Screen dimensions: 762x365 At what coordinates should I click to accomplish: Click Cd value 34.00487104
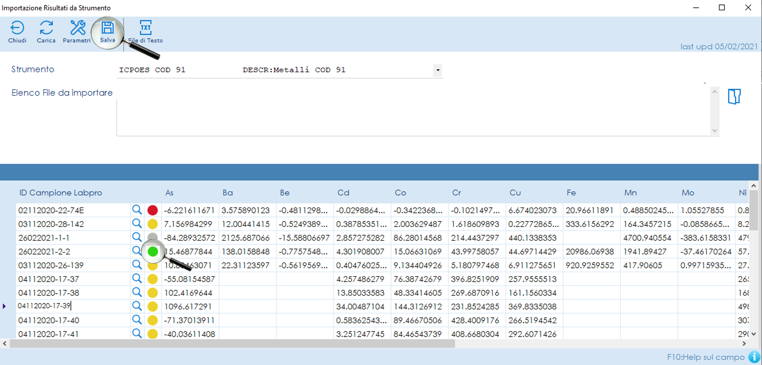click(362, 306)
